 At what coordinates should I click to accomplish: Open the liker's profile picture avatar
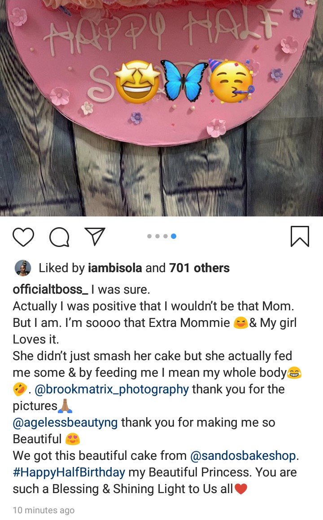[x=22, y=268]
